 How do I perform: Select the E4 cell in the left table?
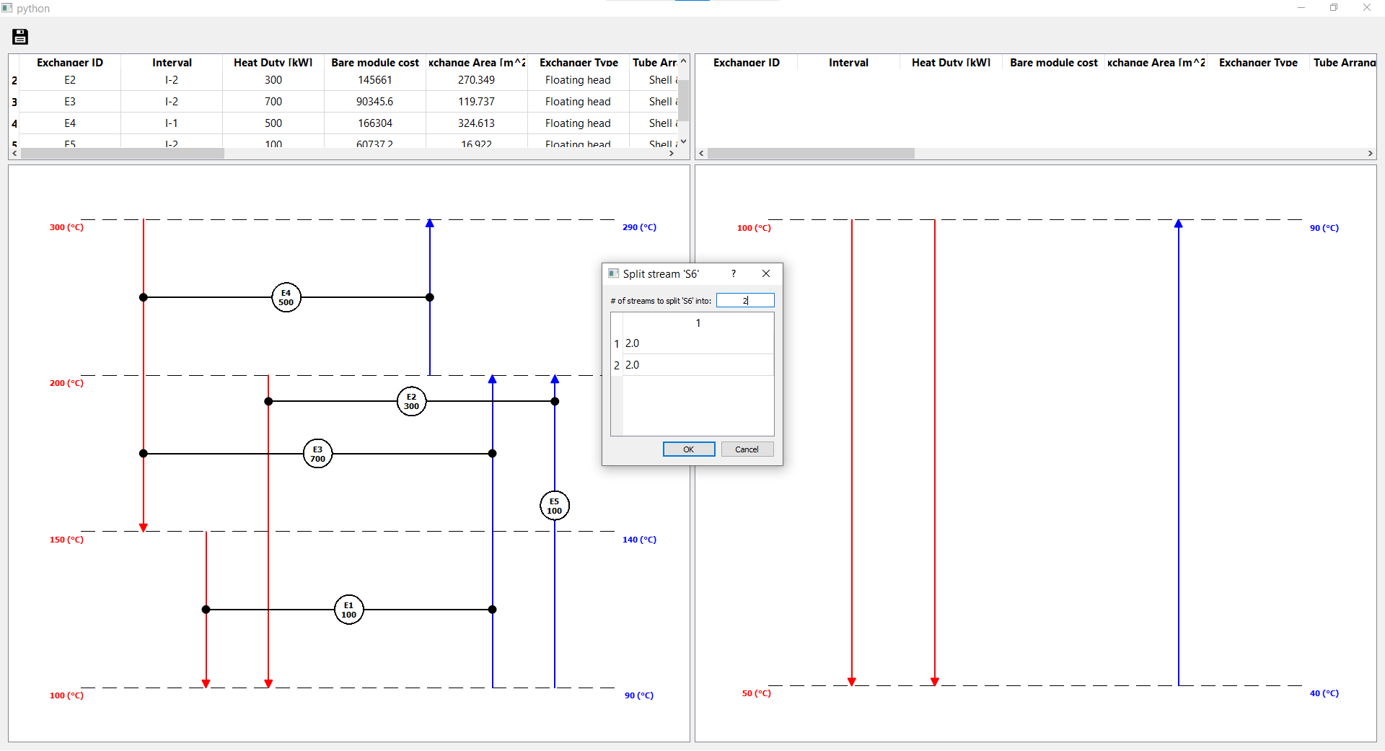70,123
